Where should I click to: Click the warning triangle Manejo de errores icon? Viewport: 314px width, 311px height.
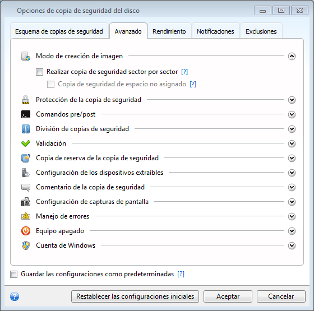[x=26, y=216]
